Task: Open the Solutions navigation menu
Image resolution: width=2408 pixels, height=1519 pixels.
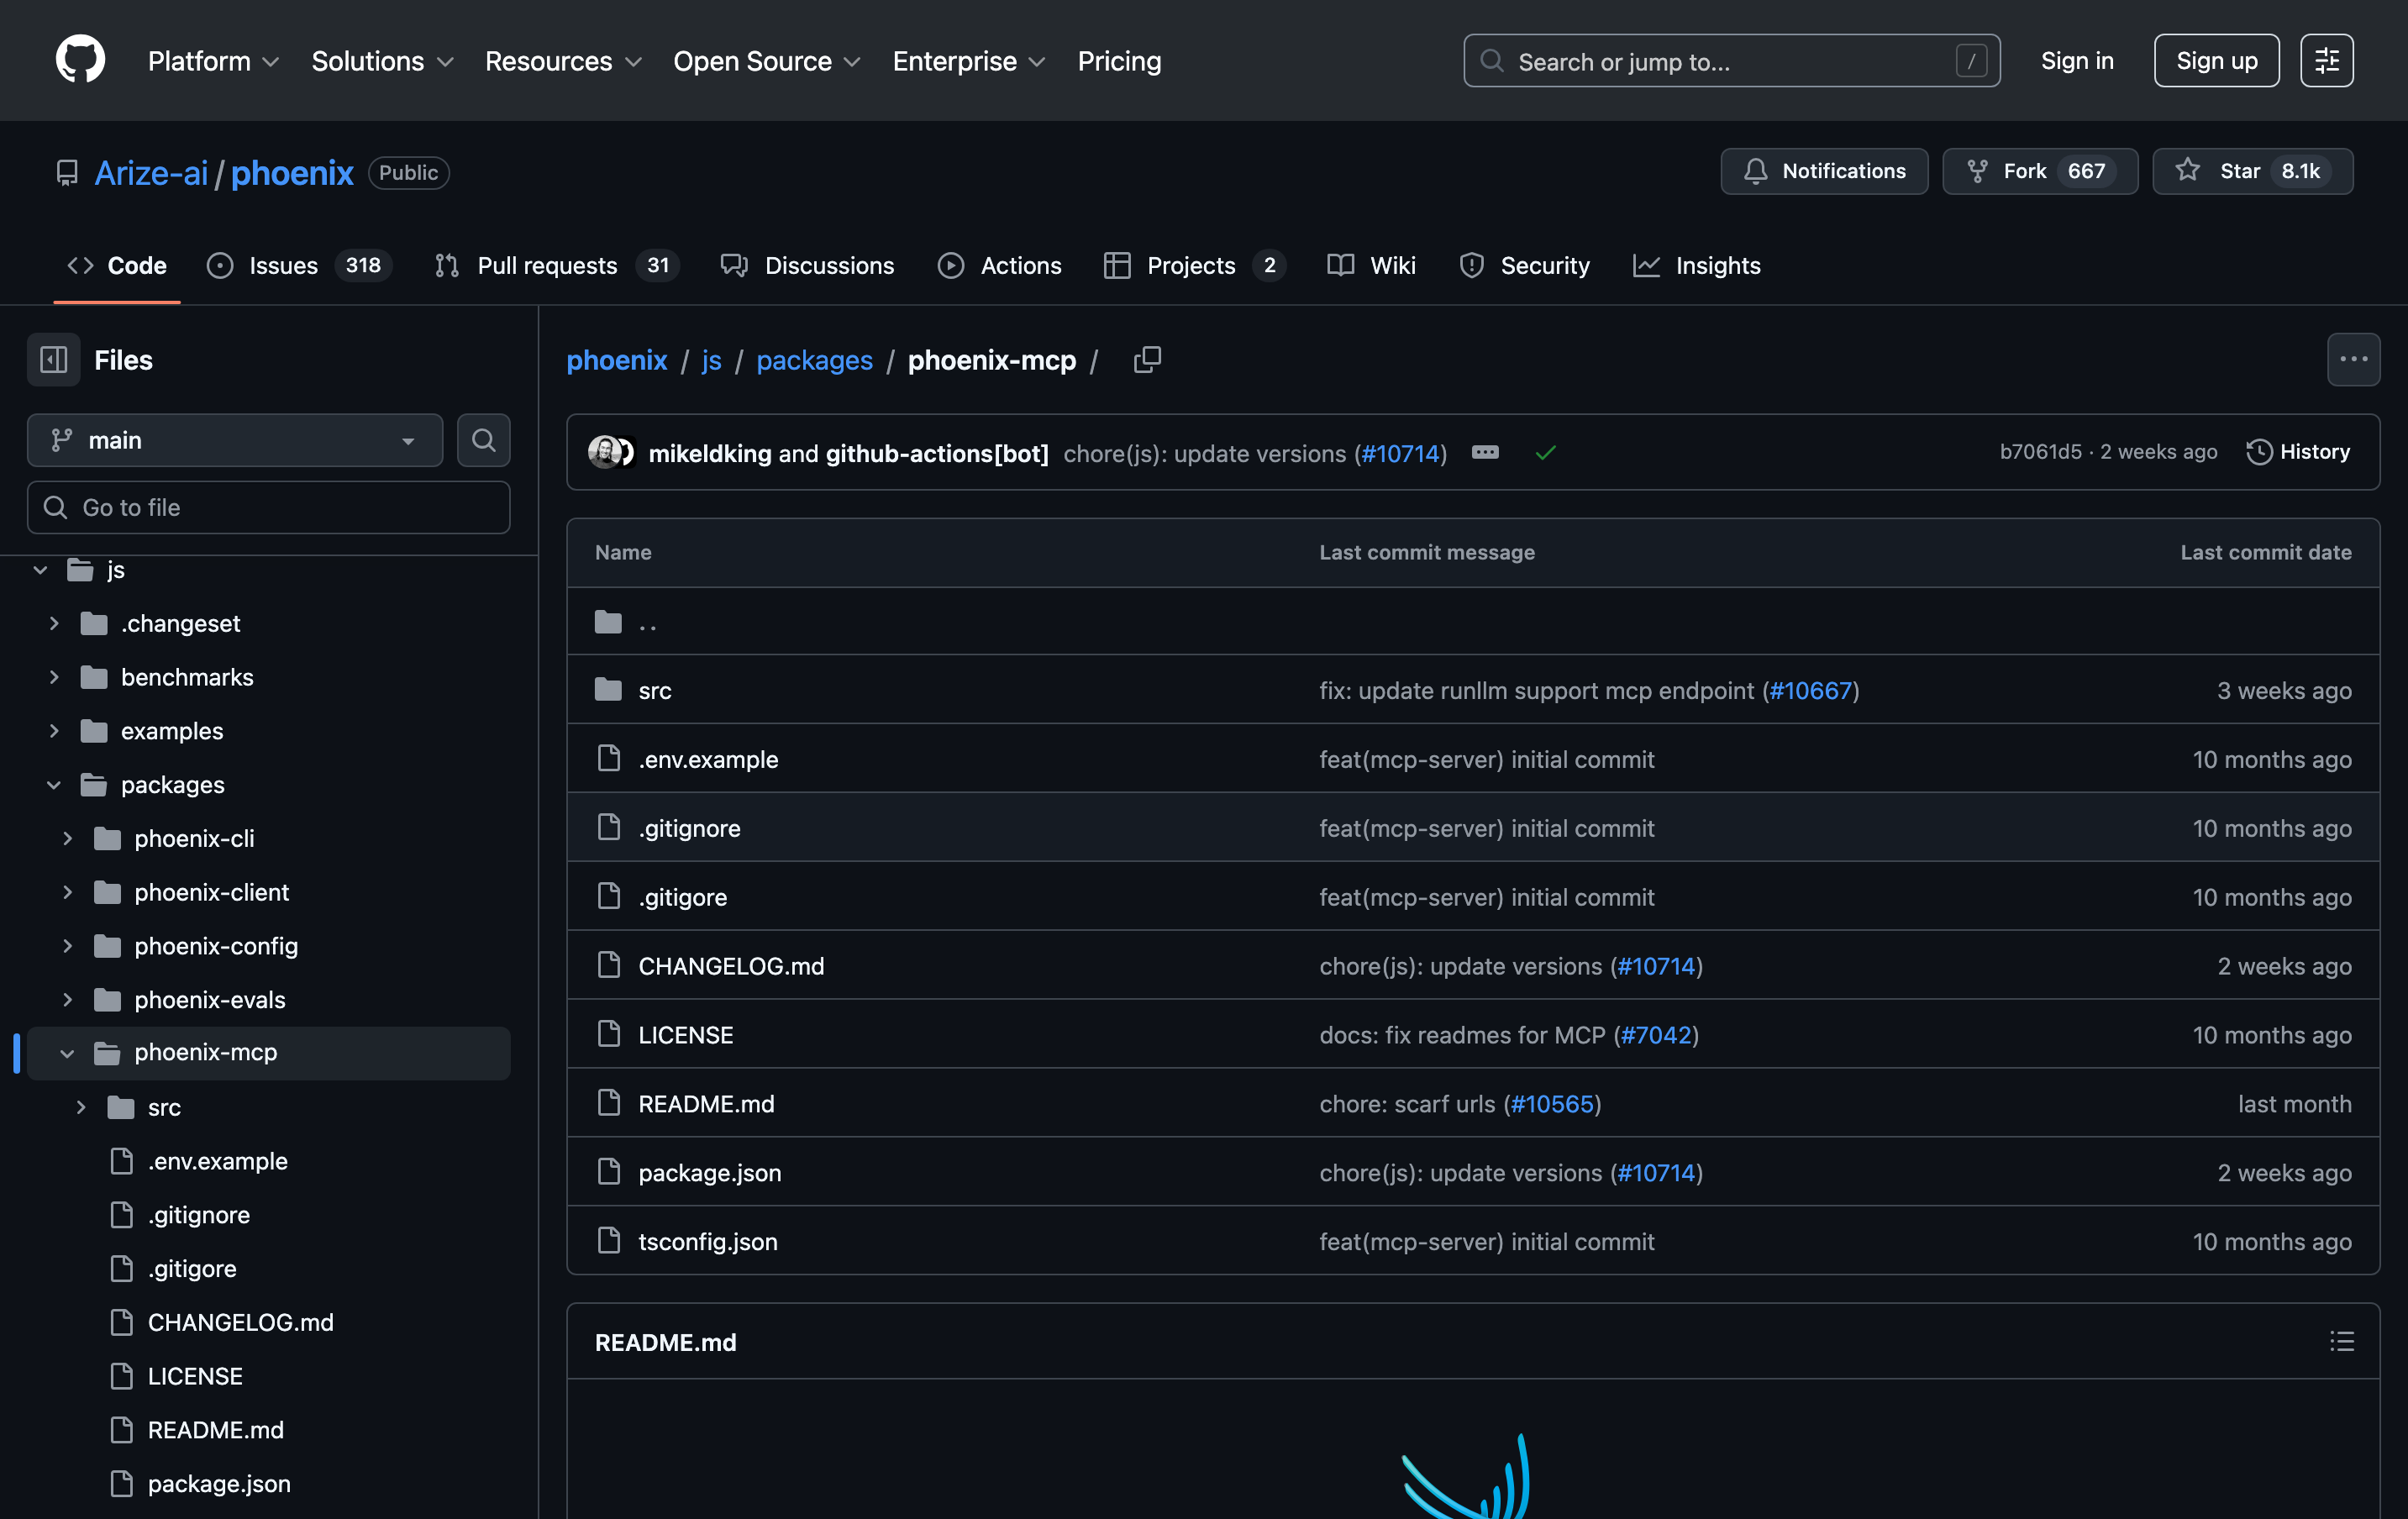Action: click(x=382, y=61)
